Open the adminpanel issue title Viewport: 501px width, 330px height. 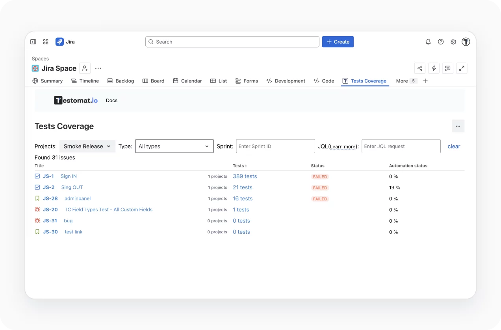tap(78, 198)
